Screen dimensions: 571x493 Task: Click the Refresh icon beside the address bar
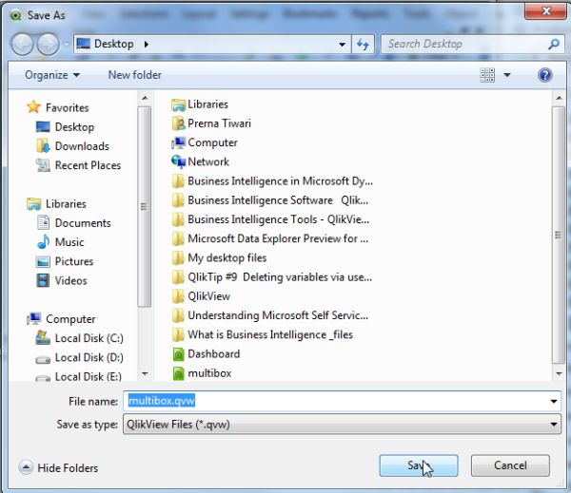(x=363, y=45)
